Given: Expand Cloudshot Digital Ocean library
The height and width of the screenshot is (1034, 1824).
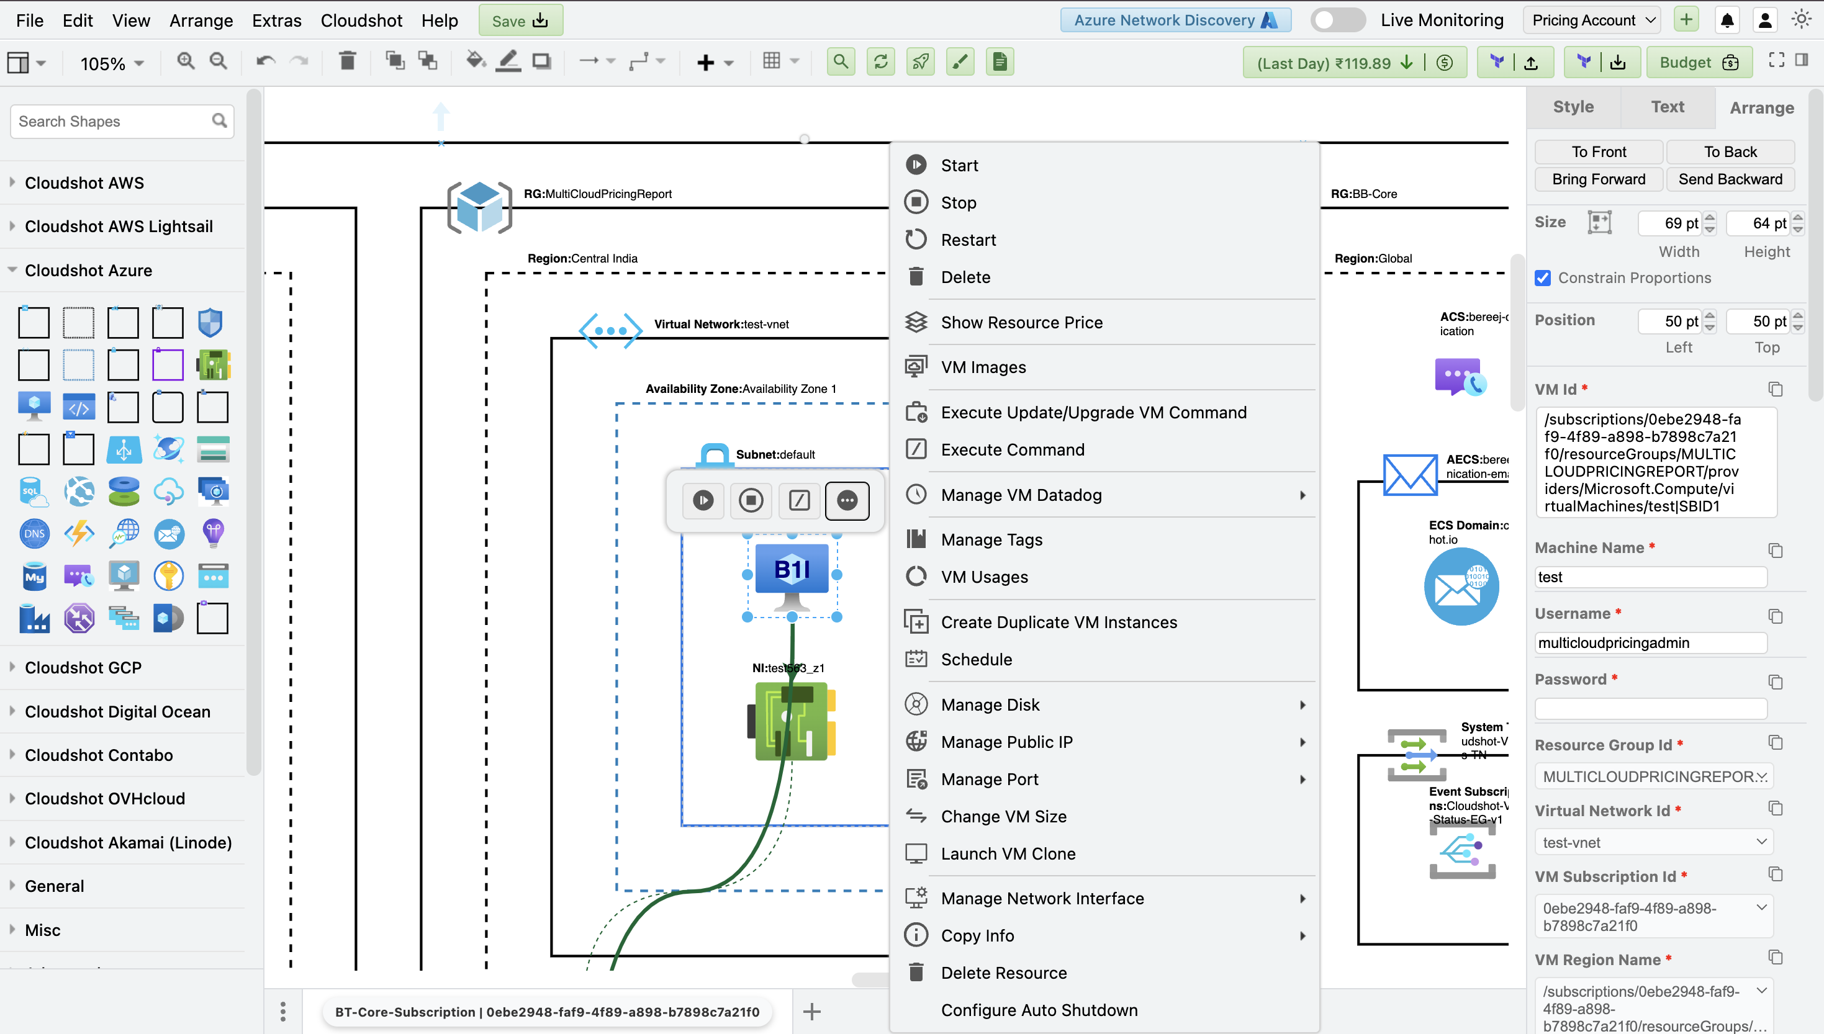Looking at the screenshot, I should tap(117, 712).
